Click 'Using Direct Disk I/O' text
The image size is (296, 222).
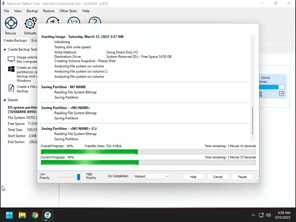coord(122,52)
